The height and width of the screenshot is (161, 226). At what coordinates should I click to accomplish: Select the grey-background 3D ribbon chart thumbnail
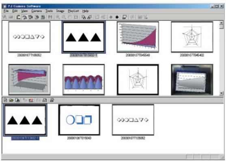[29, 80]
